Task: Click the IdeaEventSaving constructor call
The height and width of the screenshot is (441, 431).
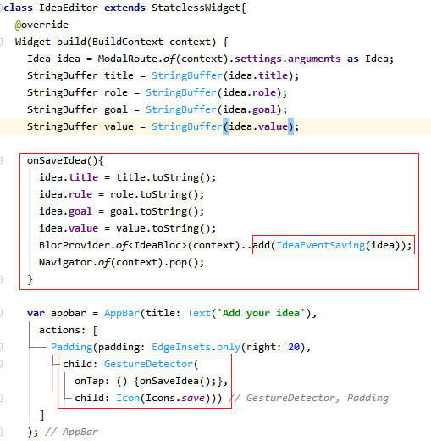Action: [x=320, y=245]
